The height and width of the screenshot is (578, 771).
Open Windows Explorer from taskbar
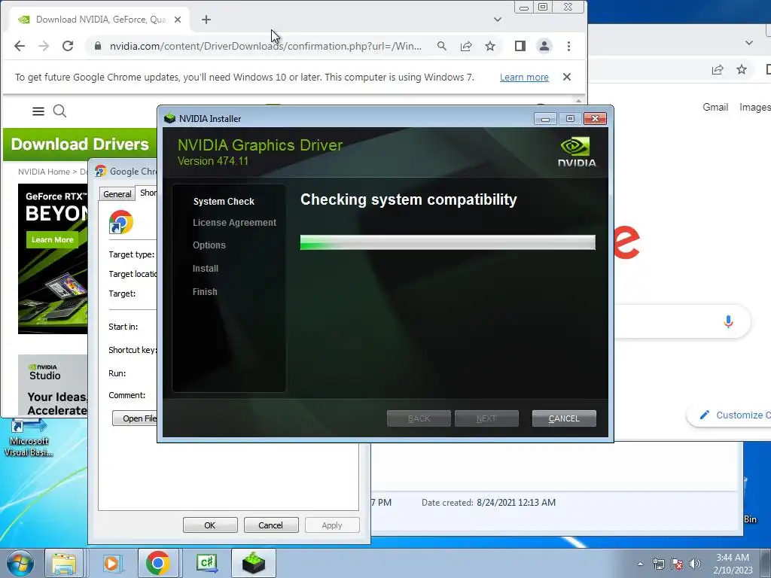64,563
